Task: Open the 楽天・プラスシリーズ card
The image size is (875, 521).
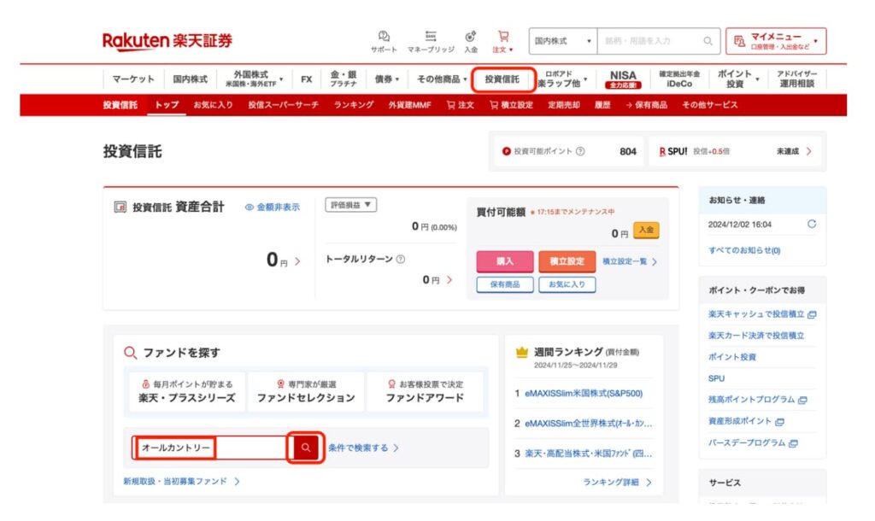Action: pos(187,391)
